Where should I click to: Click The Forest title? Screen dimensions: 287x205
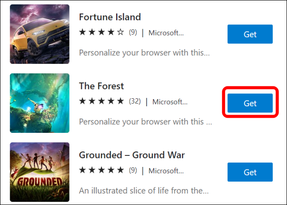pos(101,86)
